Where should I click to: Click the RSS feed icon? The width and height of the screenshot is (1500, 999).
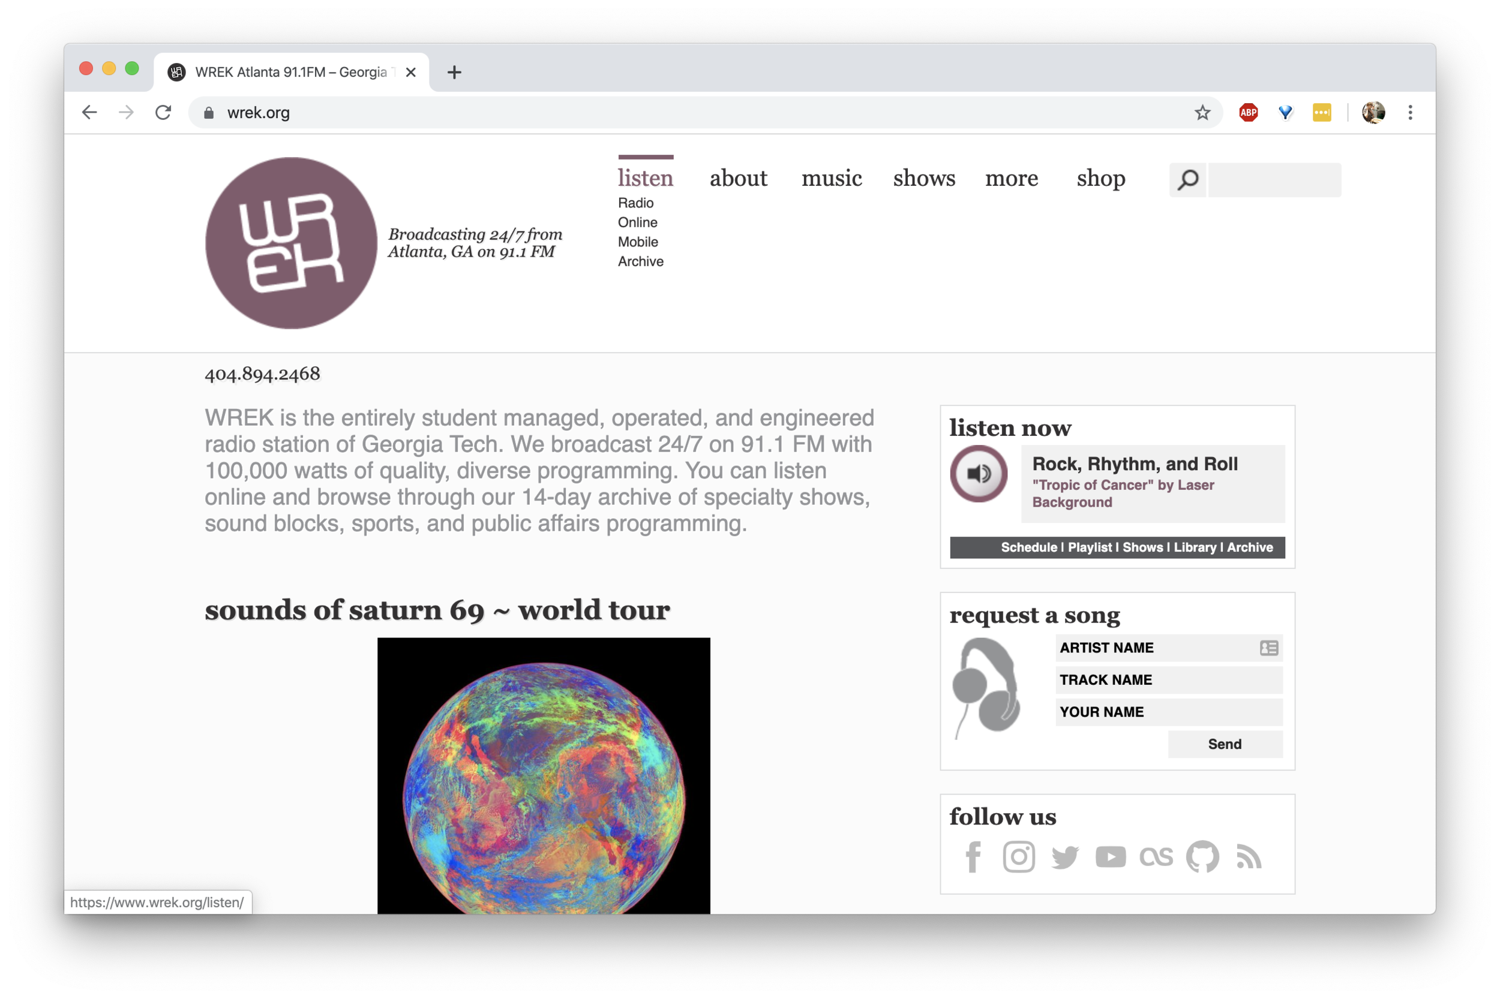tap(1248, 857)
